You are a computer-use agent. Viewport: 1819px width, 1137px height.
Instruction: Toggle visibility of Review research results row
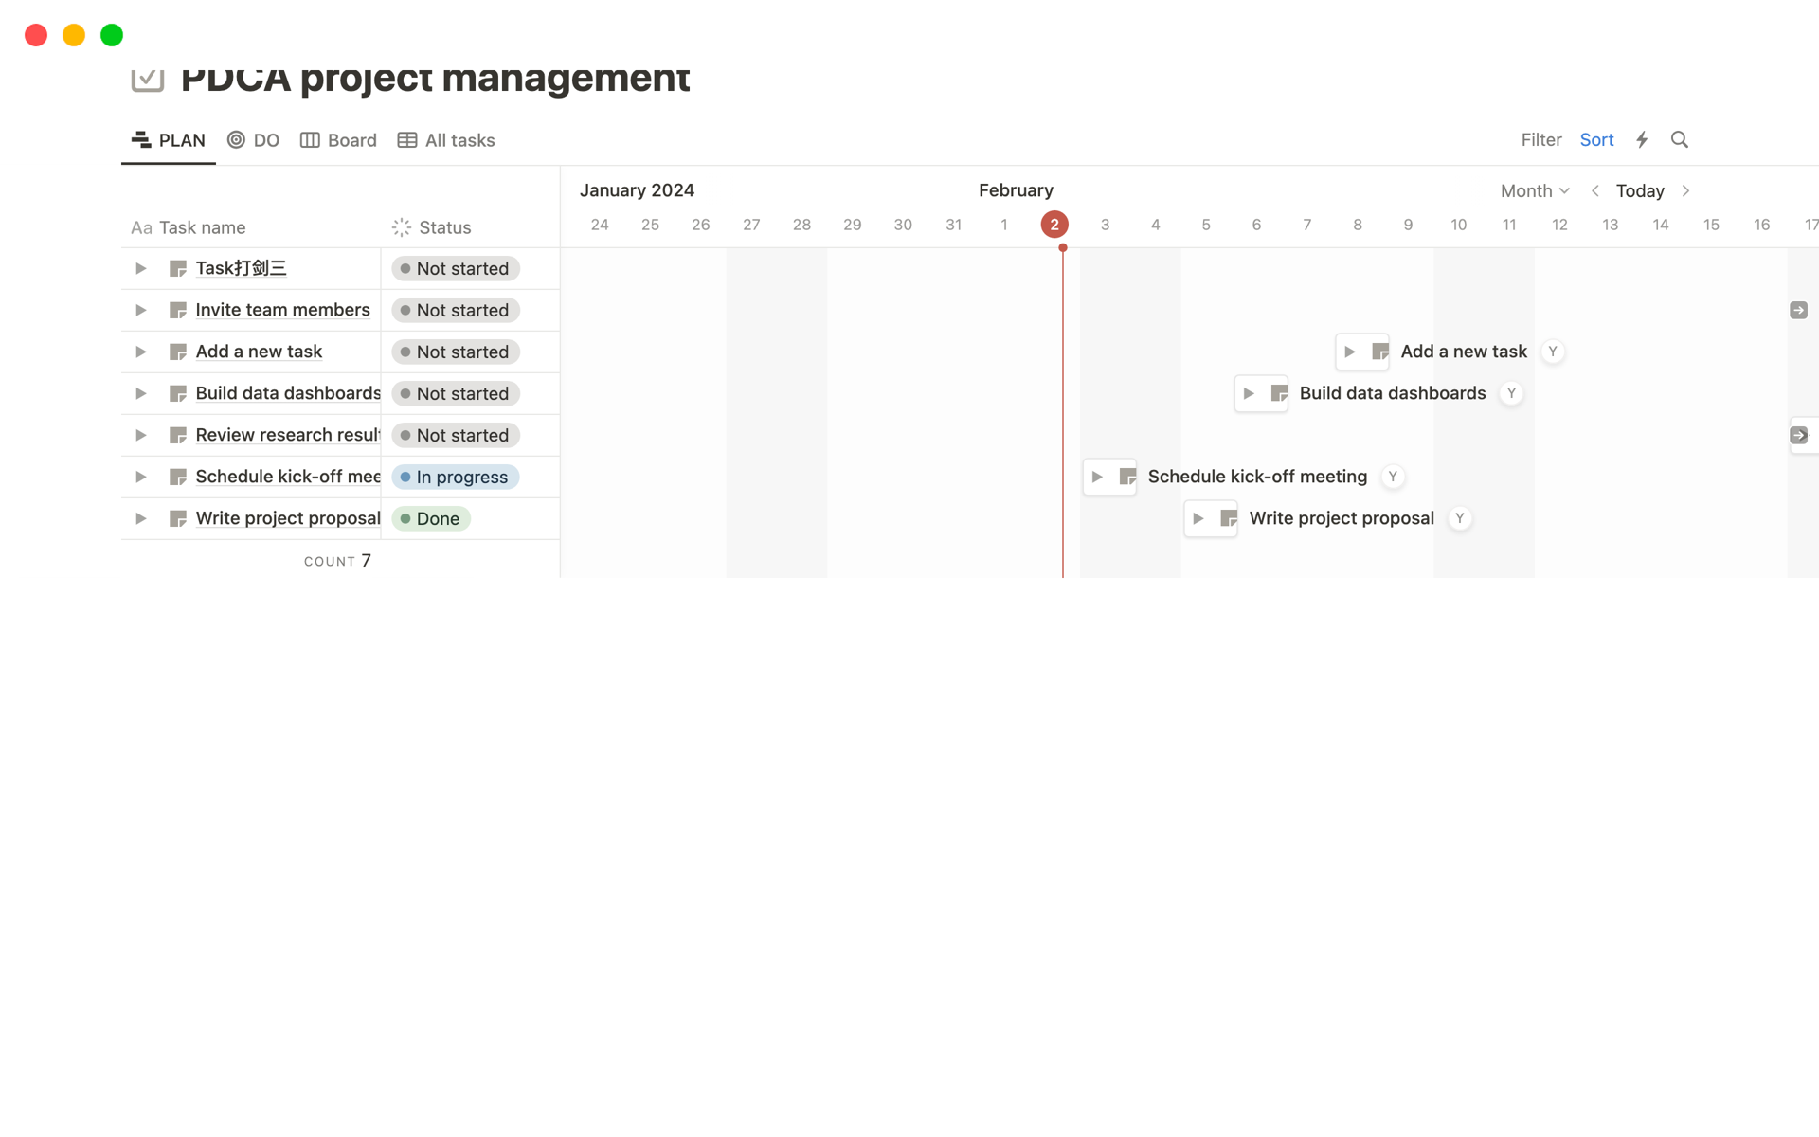[141, 435]
